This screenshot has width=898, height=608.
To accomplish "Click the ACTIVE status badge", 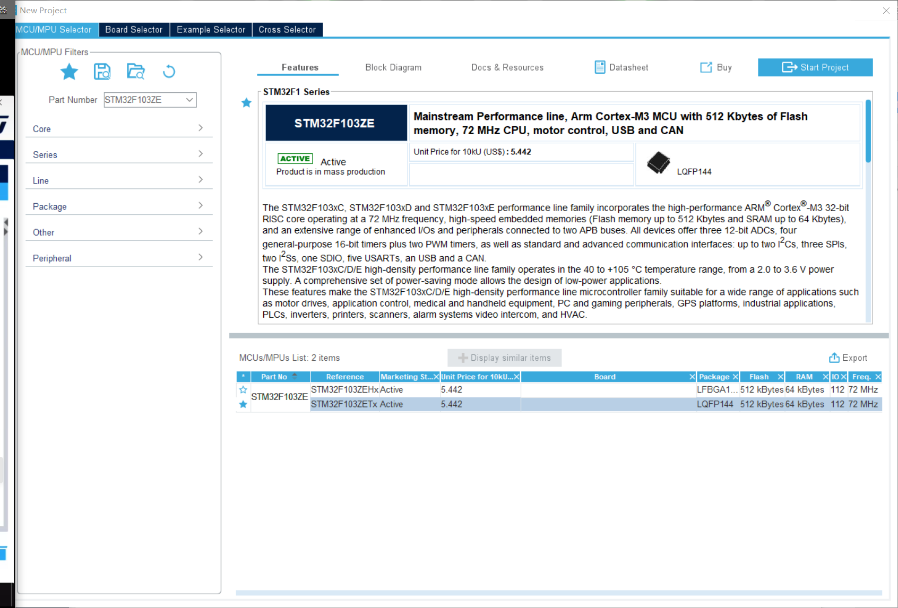I will coord(295,159).
